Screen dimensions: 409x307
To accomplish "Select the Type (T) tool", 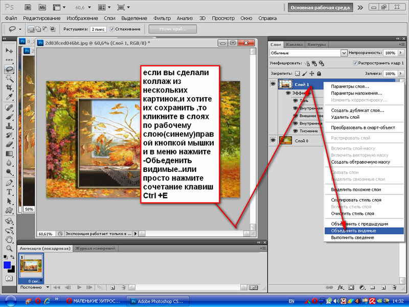I will tap(9, 191).
